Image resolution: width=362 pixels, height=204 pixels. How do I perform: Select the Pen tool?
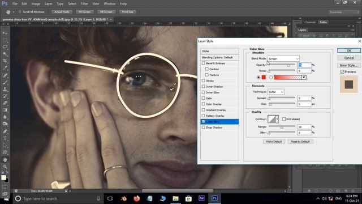pyautogui.click(x=5, y=131)
